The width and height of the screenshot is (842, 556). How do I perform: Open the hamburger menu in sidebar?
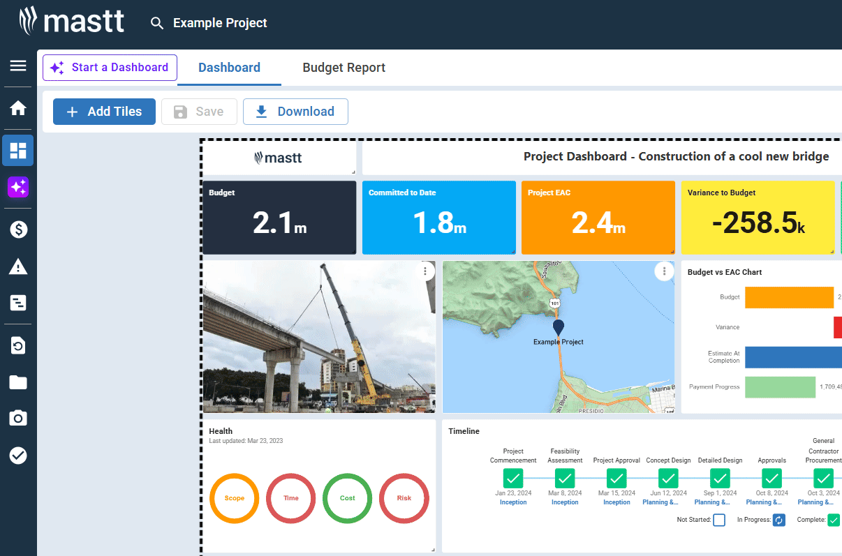(x=18, y=66)
